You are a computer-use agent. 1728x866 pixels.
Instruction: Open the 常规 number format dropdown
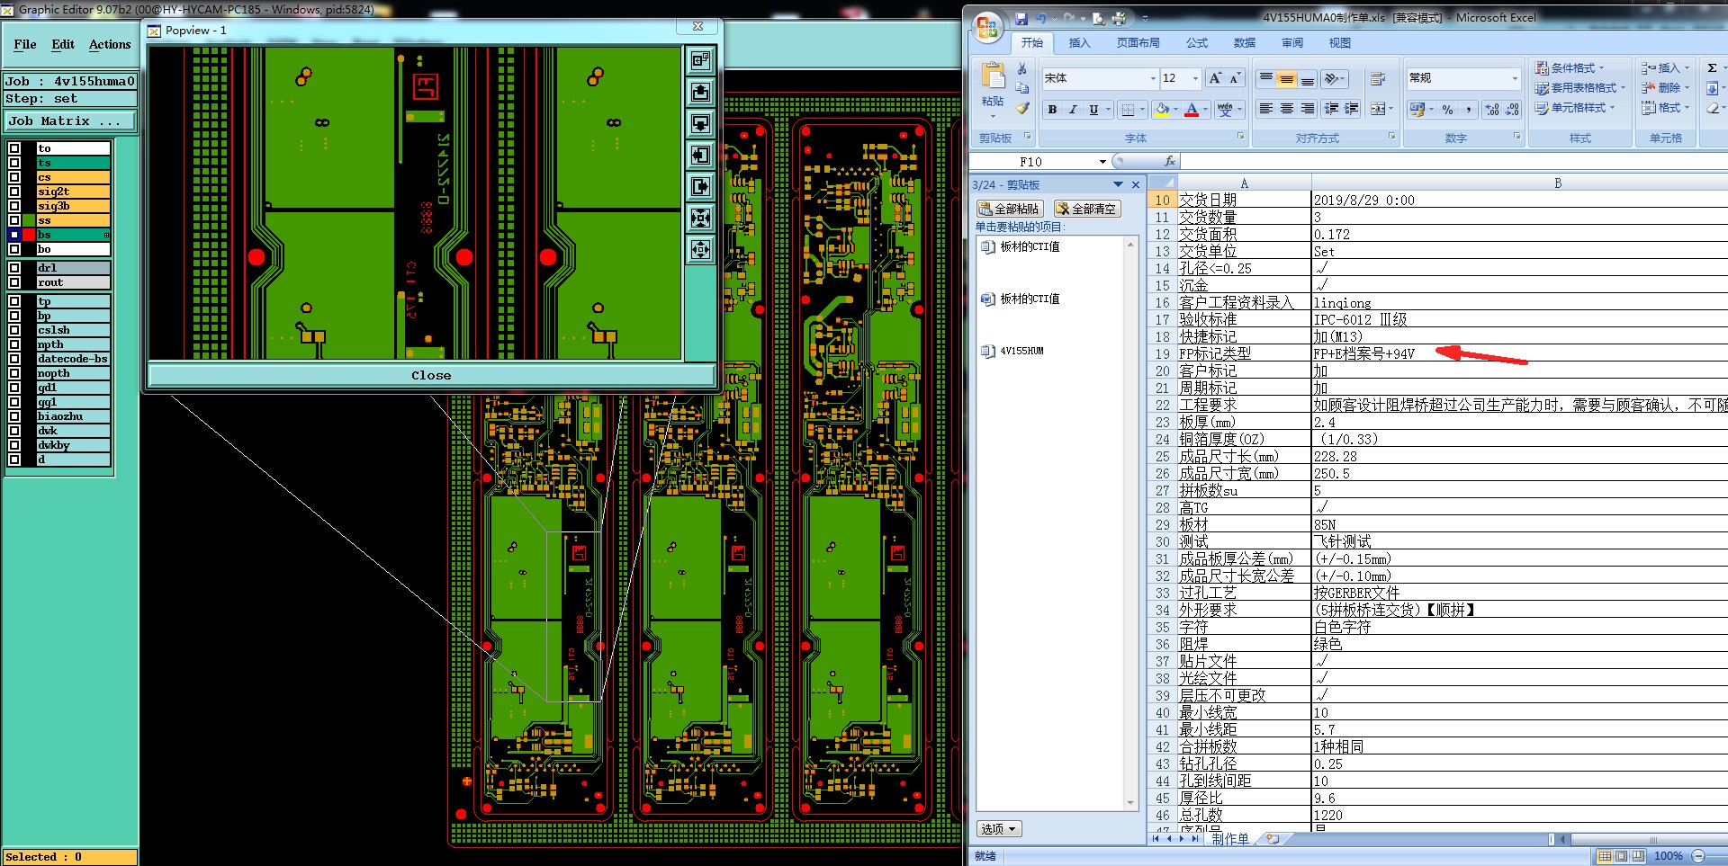tap(1514, 79)
